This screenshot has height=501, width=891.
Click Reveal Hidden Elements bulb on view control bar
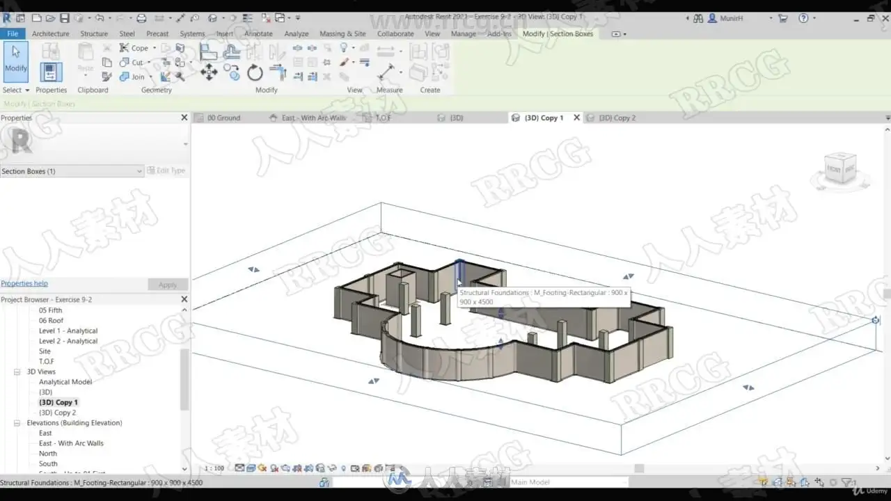(343, 468)
